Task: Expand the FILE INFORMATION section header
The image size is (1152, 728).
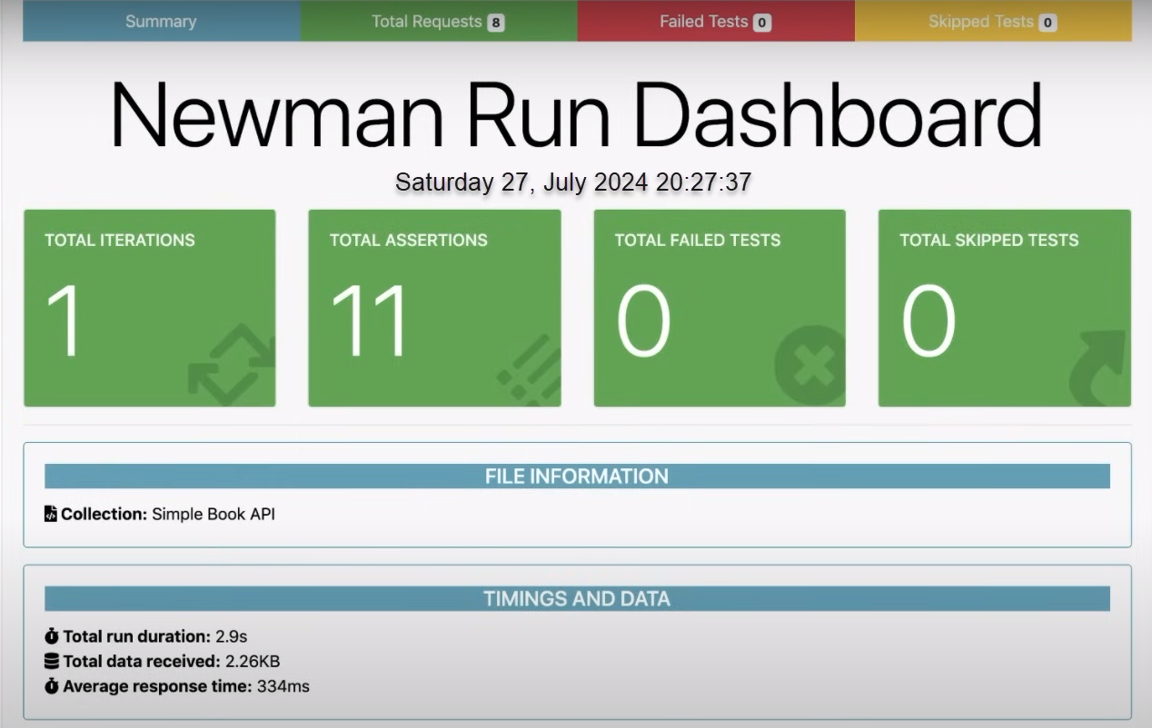Action: pyautogui.click(x=576, y=476)
